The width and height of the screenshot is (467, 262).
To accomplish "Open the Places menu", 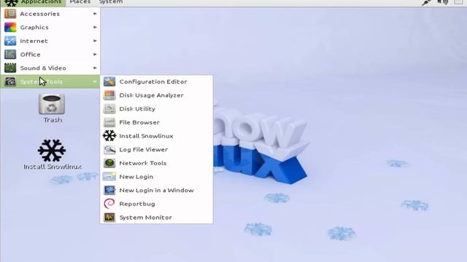I will 80,2.
